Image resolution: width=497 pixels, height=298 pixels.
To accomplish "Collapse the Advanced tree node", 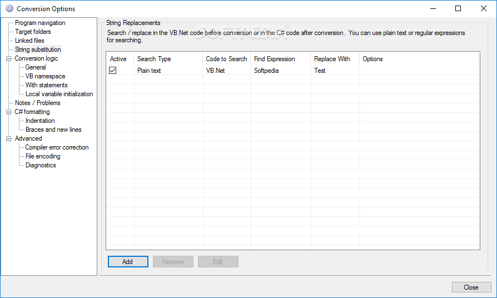I will 8,138.
